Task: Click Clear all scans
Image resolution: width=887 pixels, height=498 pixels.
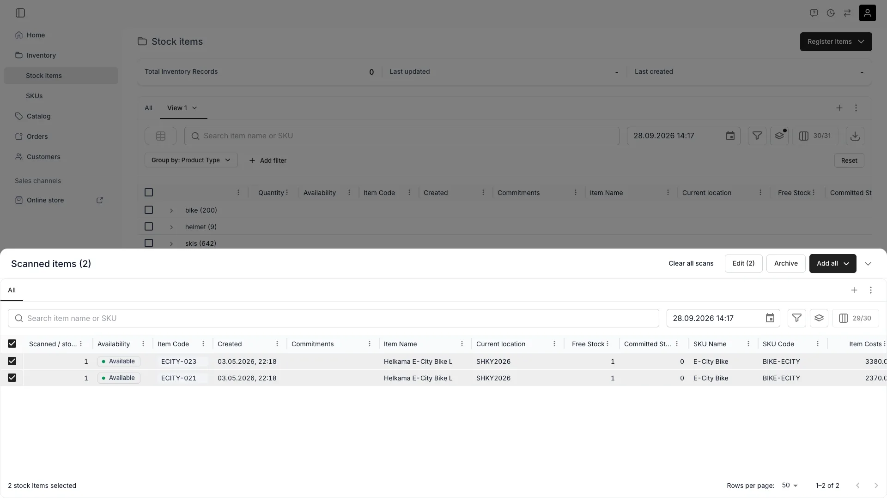Action: [691, 264]
